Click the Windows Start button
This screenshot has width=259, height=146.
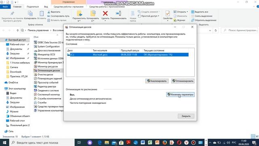(4, 142)
